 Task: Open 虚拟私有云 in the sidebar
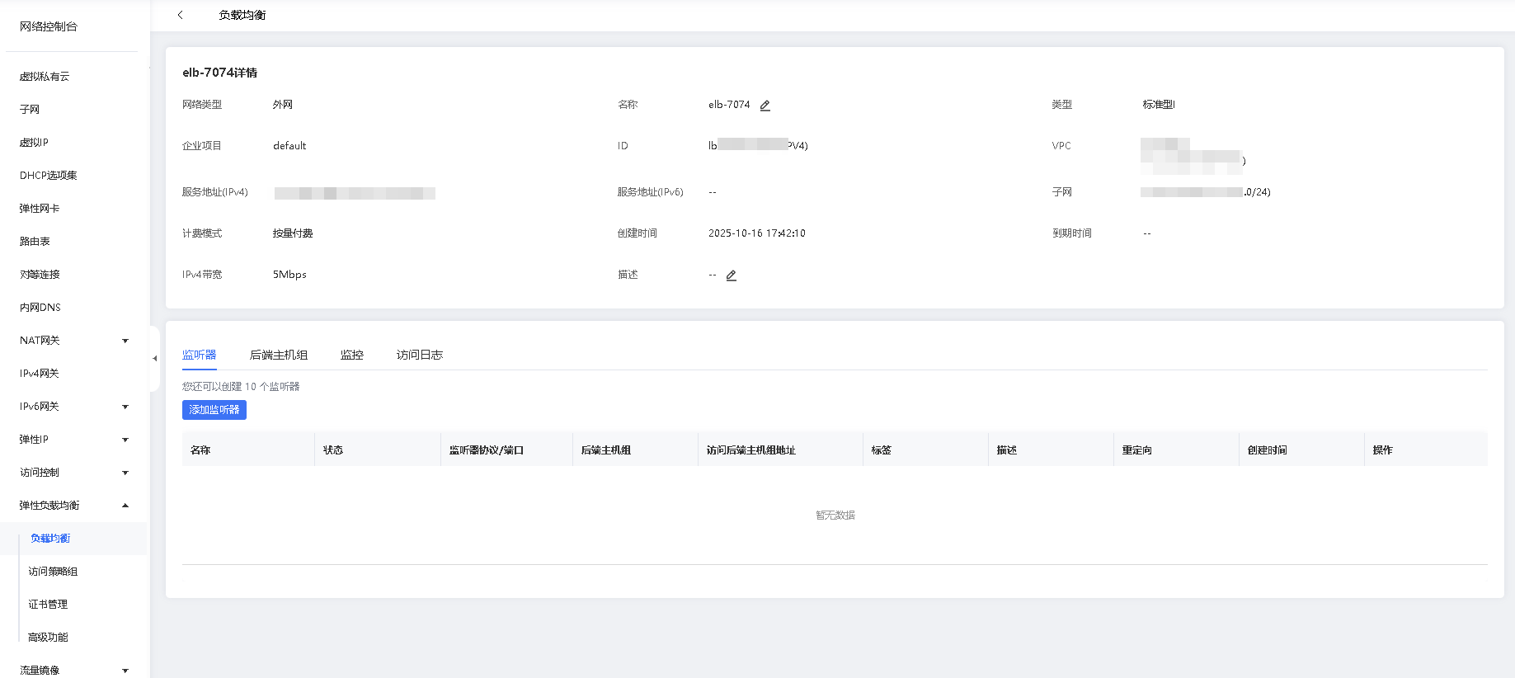[45, 77]
